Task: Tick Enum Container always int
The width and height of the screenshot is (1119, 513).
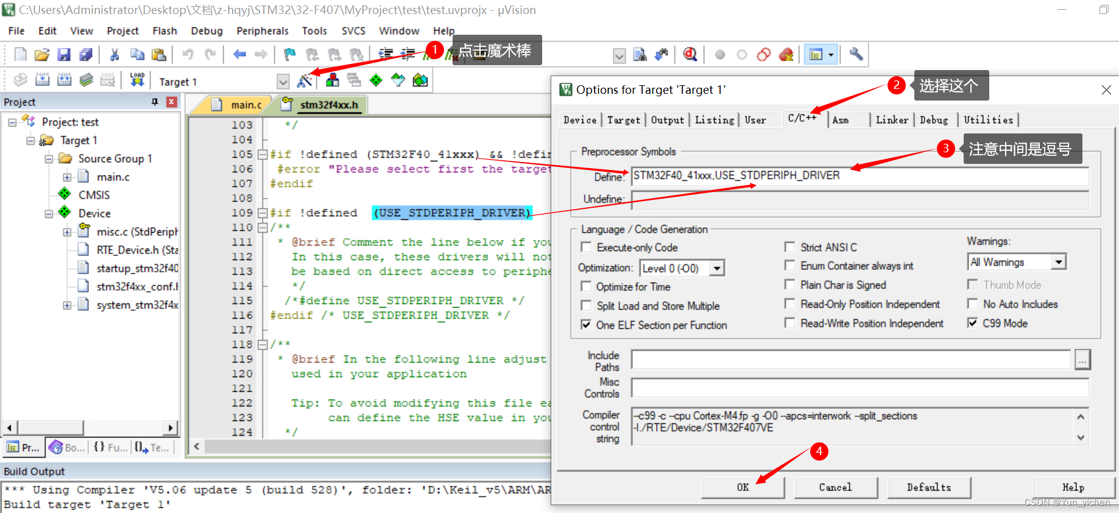Action: tap(790, 266)
